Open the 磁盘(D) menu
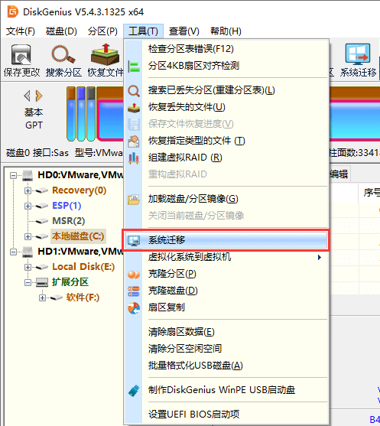This screenshot has height=426, width=380. (61, 31)
